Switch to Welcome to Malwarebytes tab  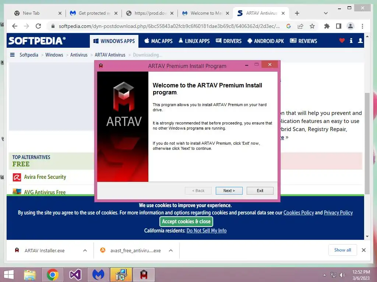coord(206,13)
